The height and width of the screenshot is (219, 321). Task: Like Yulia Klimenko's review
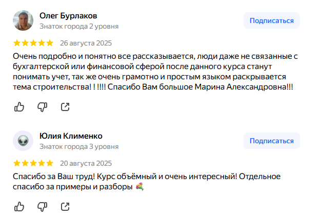click(19, 206)
